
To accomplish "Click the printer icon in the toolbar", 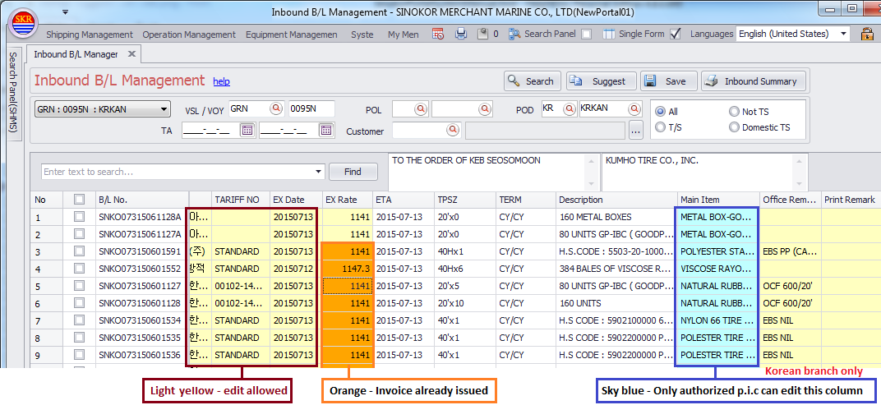I will pyautogui.click(x=461, y=34).
